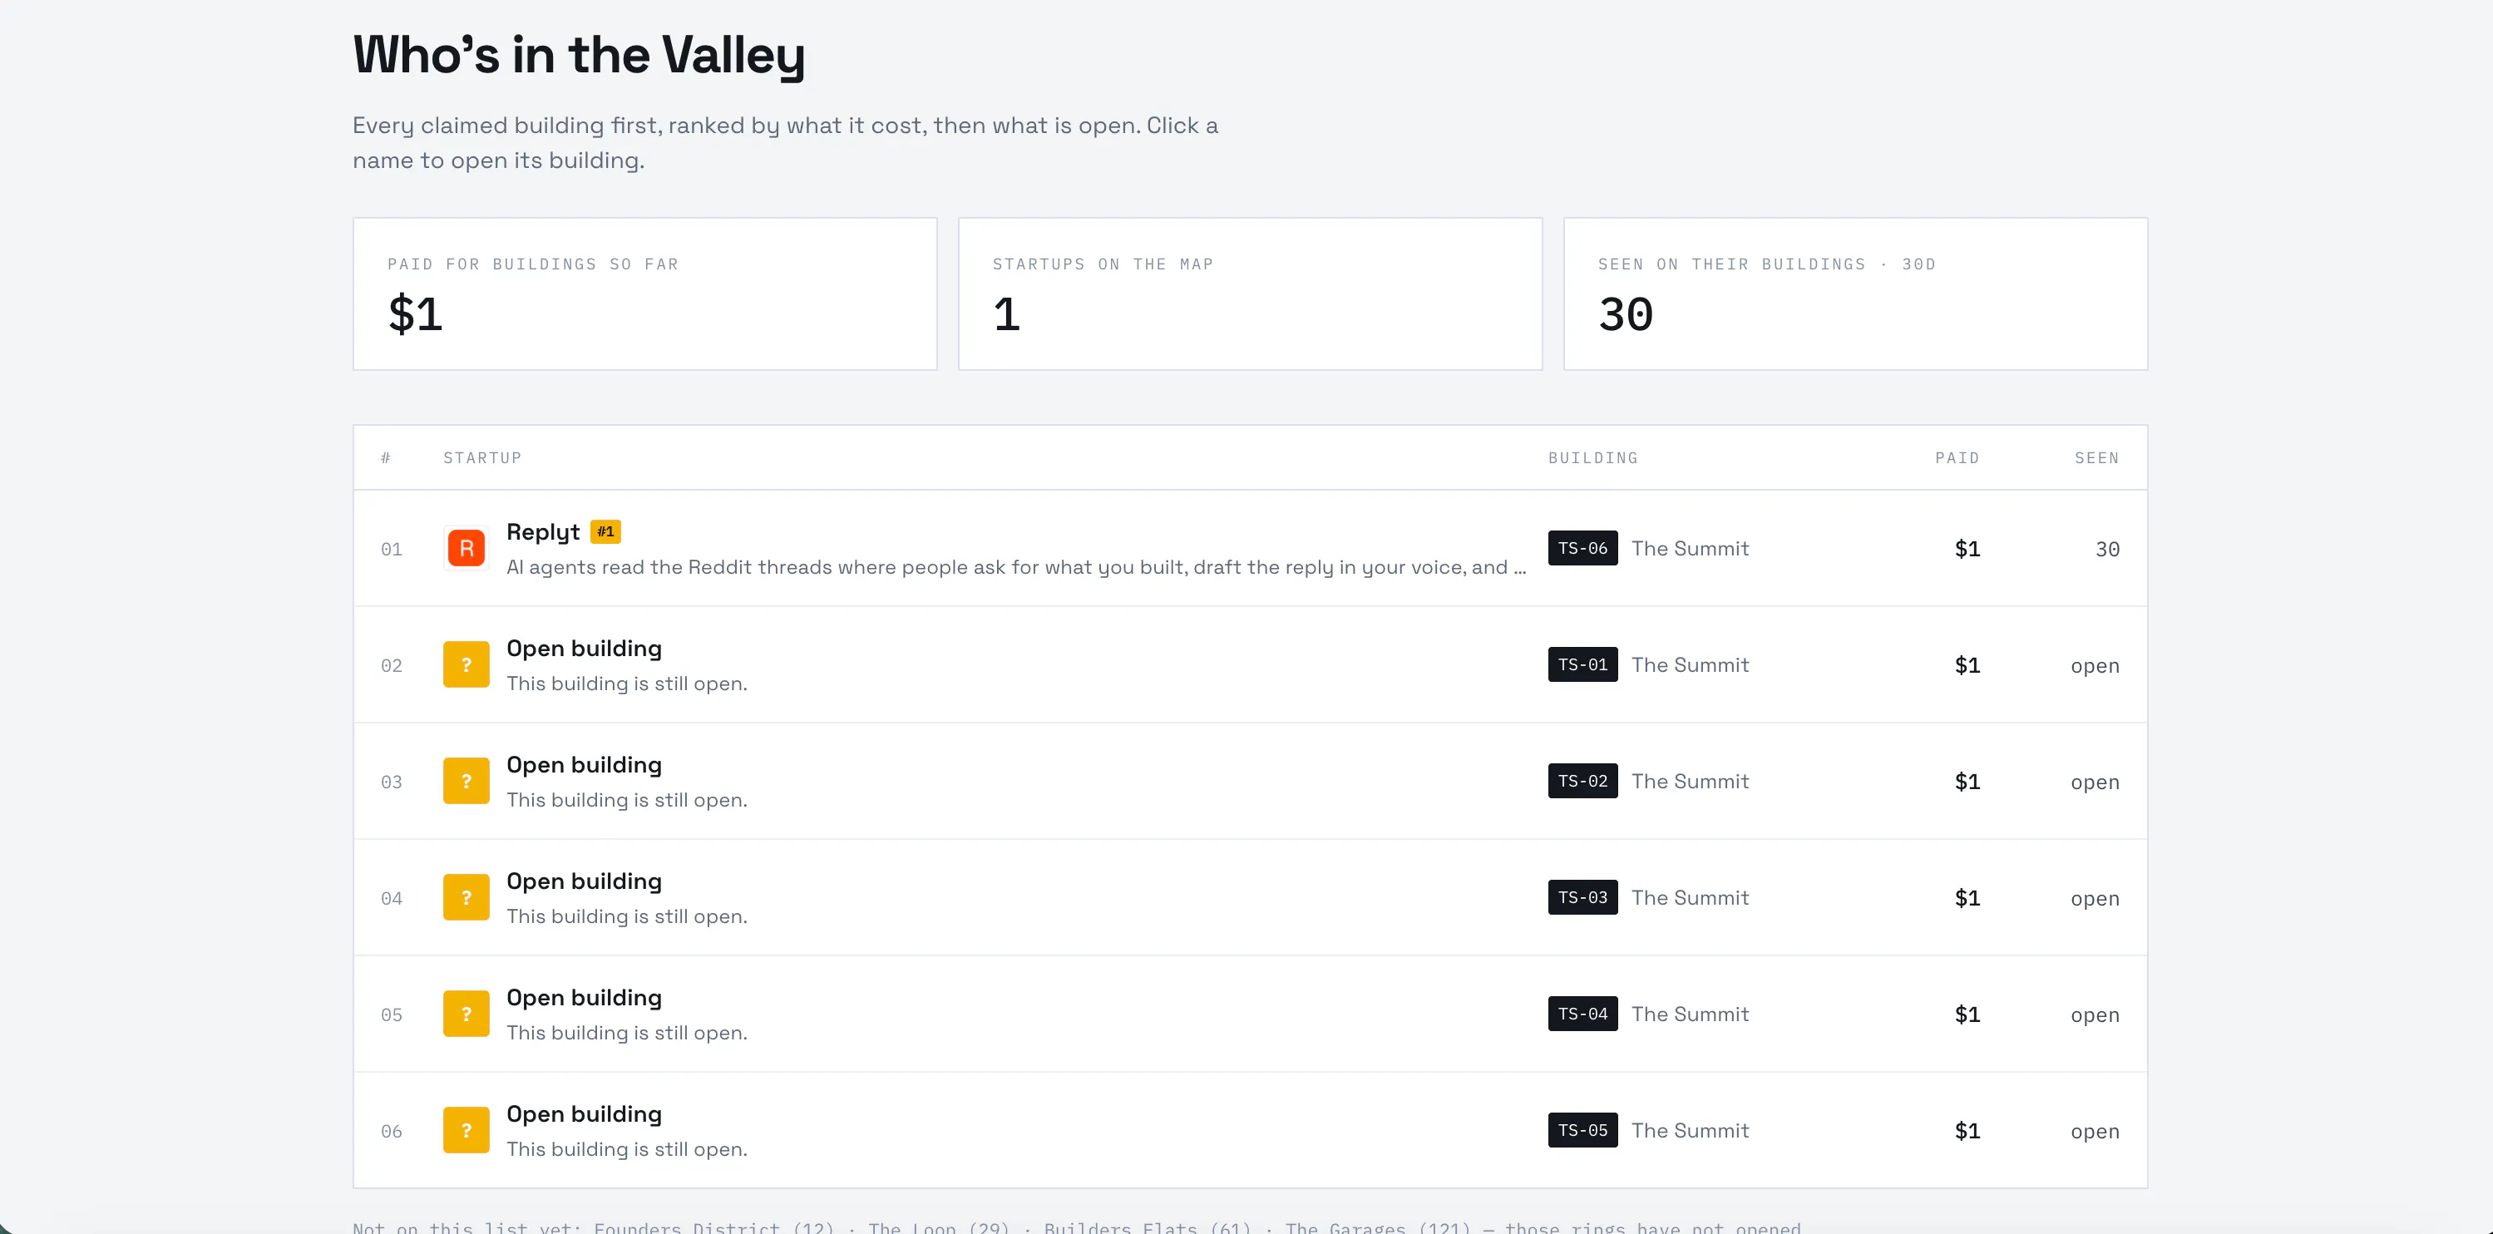Image resolution: width=2493 pixels, height=1234 pixels.
Task: Click the row number 05
Action: click(x=391, y=1014)
